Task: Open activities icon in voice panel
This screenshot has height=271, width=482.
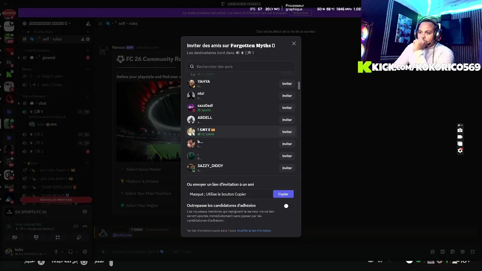Action: point(58,238)
